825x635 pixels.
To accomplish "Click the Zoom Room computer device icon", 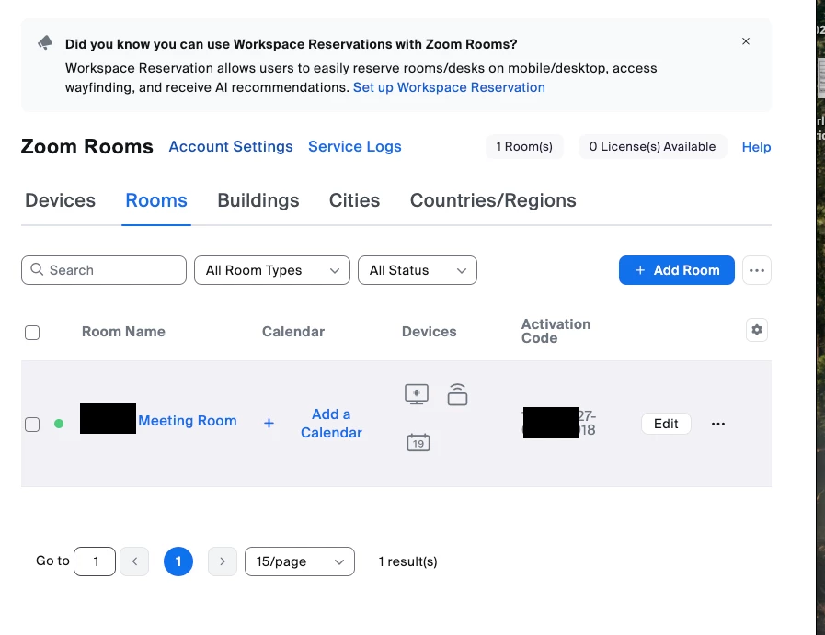I will click(x=417, y=394).
